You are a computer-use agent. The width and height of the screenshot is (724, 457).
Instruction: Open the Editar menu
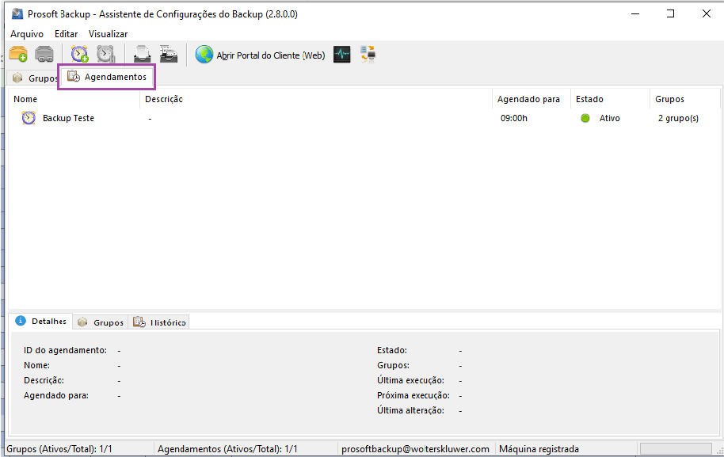66,34
